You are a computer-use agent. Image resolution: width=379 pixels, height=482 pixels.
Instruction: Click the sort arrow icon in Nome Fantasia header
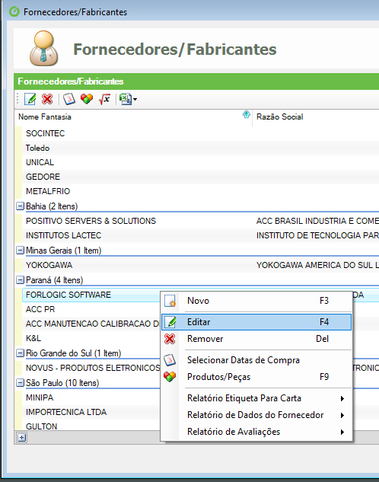click(x=247, y=115)
